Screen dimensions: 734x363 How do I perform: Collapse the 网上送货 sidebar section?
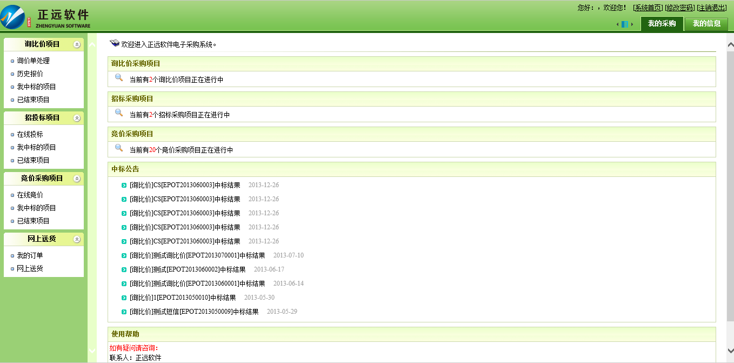tap(77, 239)
